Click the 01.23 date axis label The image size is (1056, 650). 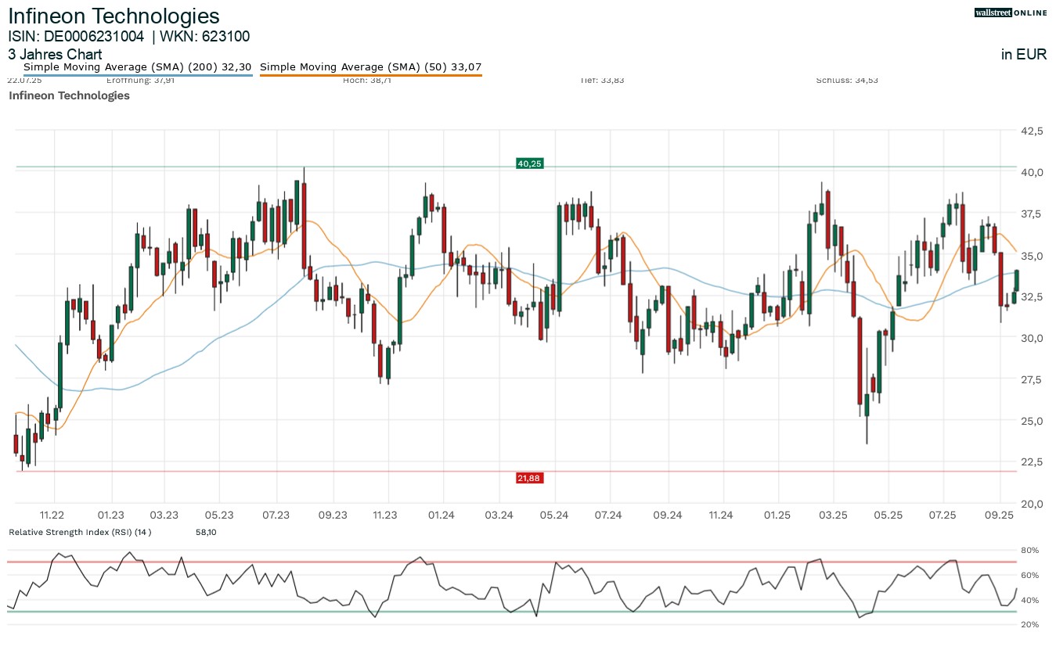click(111, 515)
